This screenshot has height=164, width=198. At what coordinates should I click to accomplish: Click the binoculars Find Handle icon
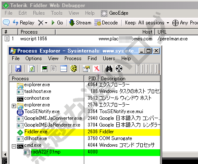point(109,69)
